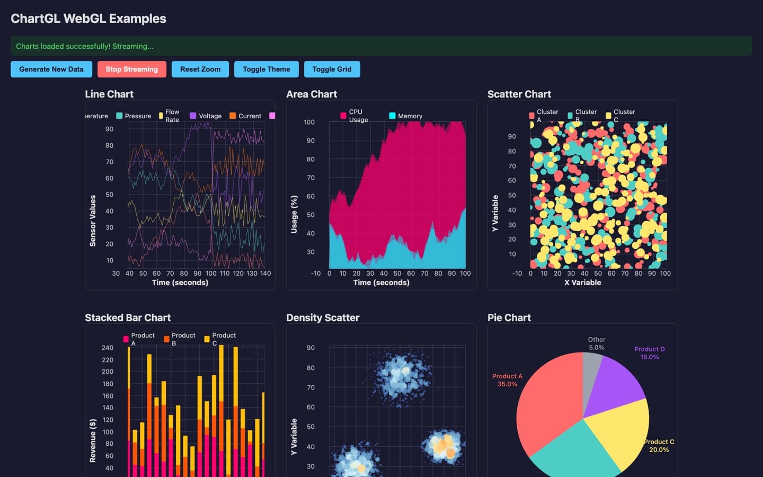Click the Area Chart title
The image size is (763, 477).
312,94
